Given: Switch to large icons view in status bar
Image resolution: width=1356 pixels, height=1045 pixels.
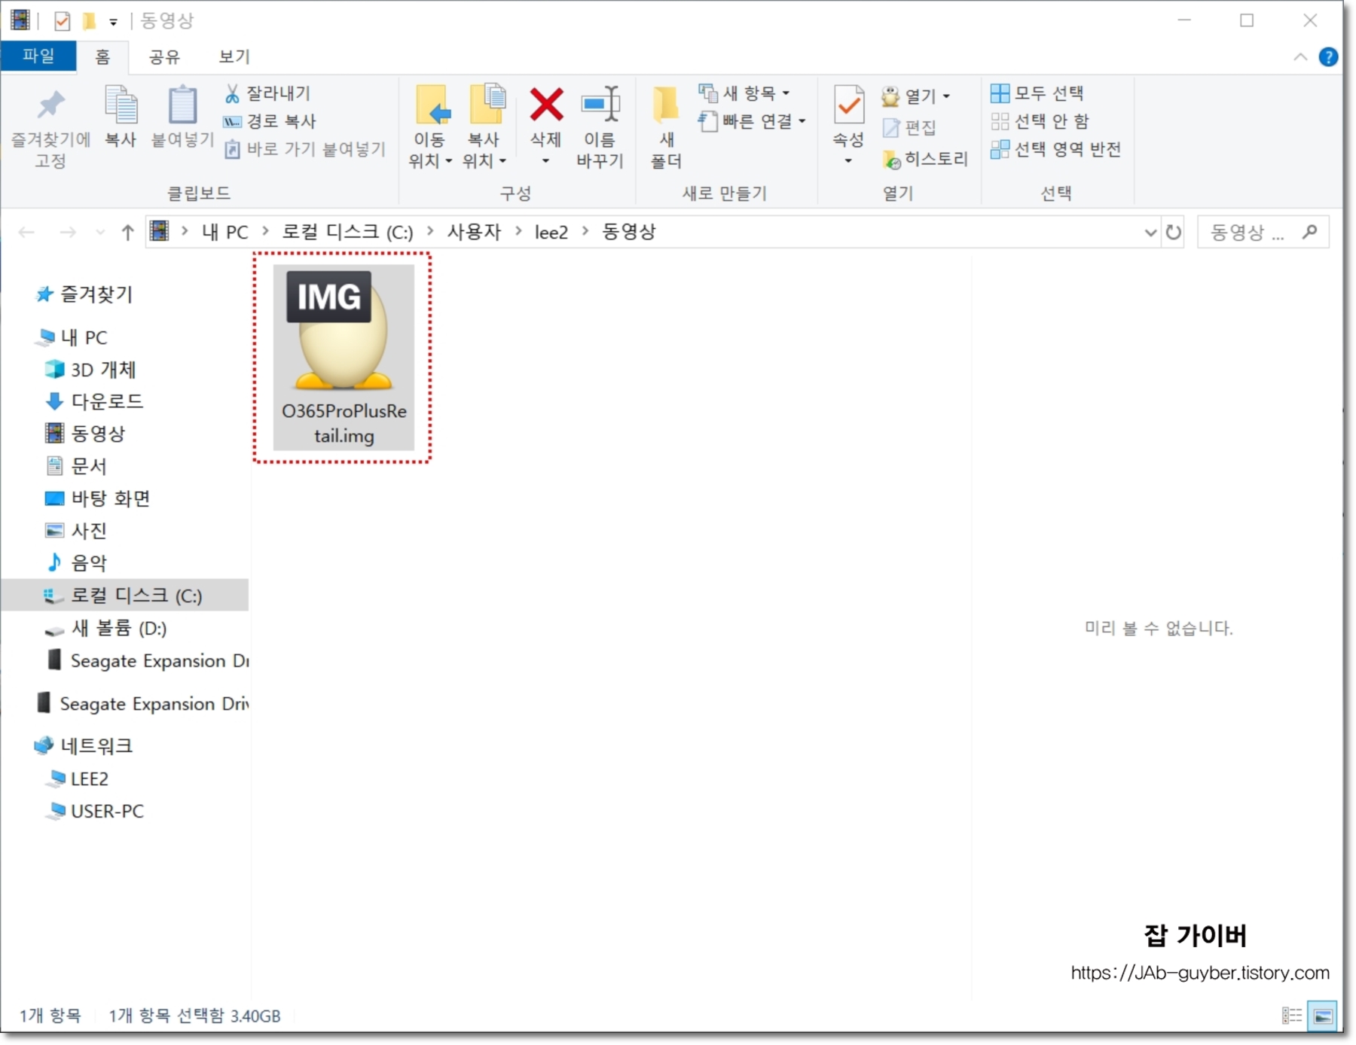Looking at the screenshot, I should [x=1323, y=1016].
